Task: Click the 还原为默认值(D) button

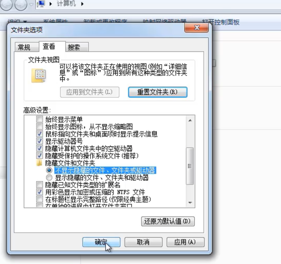Action: 167,221
